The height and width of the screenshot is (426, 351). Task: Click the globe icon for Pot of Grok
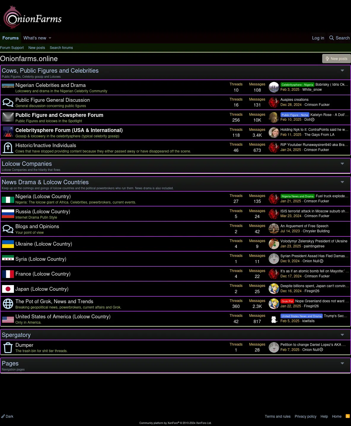(x=8, y=304)
